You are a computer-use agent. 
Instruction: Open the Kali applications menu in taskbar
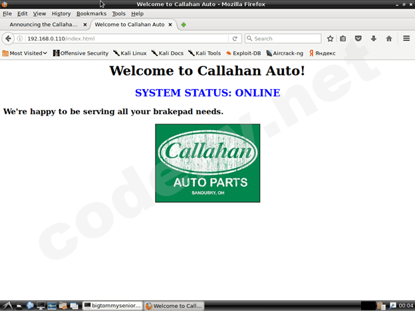[x=7, y=306]
